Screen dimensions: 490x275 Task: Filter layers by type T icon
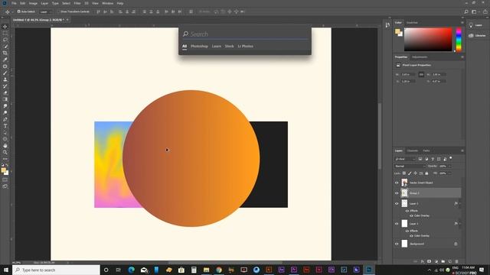point(433,159)
